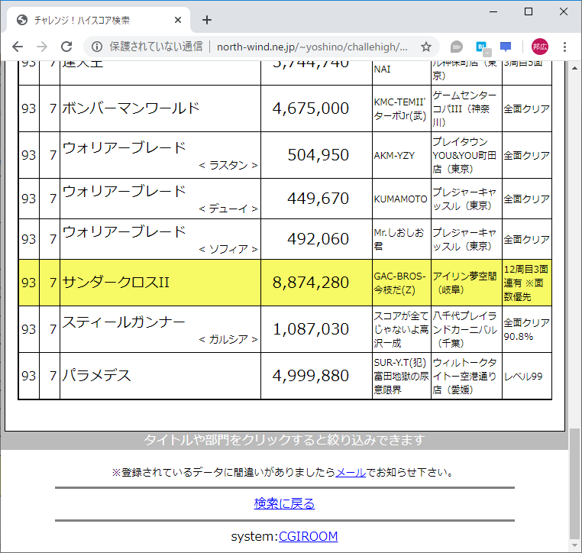The height and width of the screenshot is (553, 582).
Task: Click score 492,060
Action: [x=318, y=239]
